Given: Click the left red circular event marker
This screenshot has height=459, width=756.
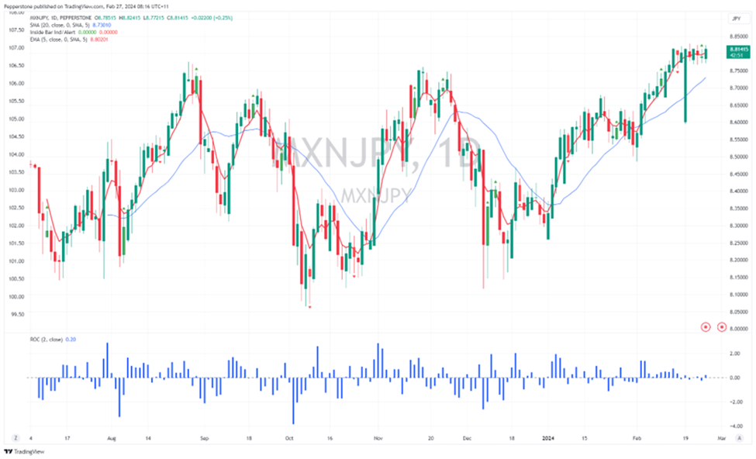Looking at the screenshot, I should (706, 327).
